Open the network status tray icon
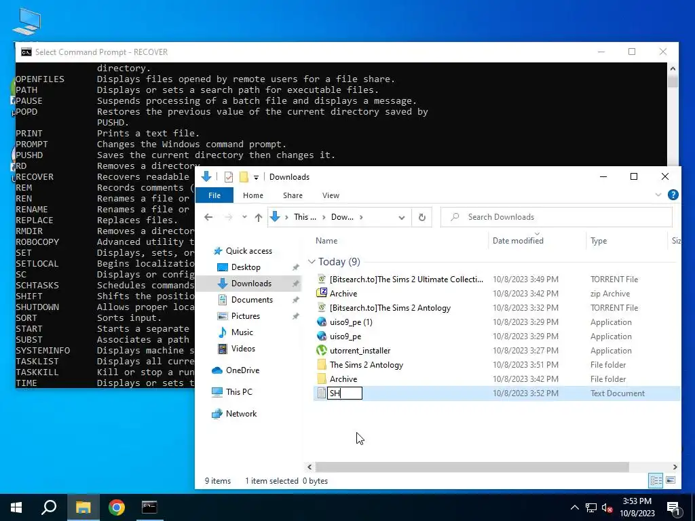This screenshot has width=695, height=521. [x=591, y=507]
